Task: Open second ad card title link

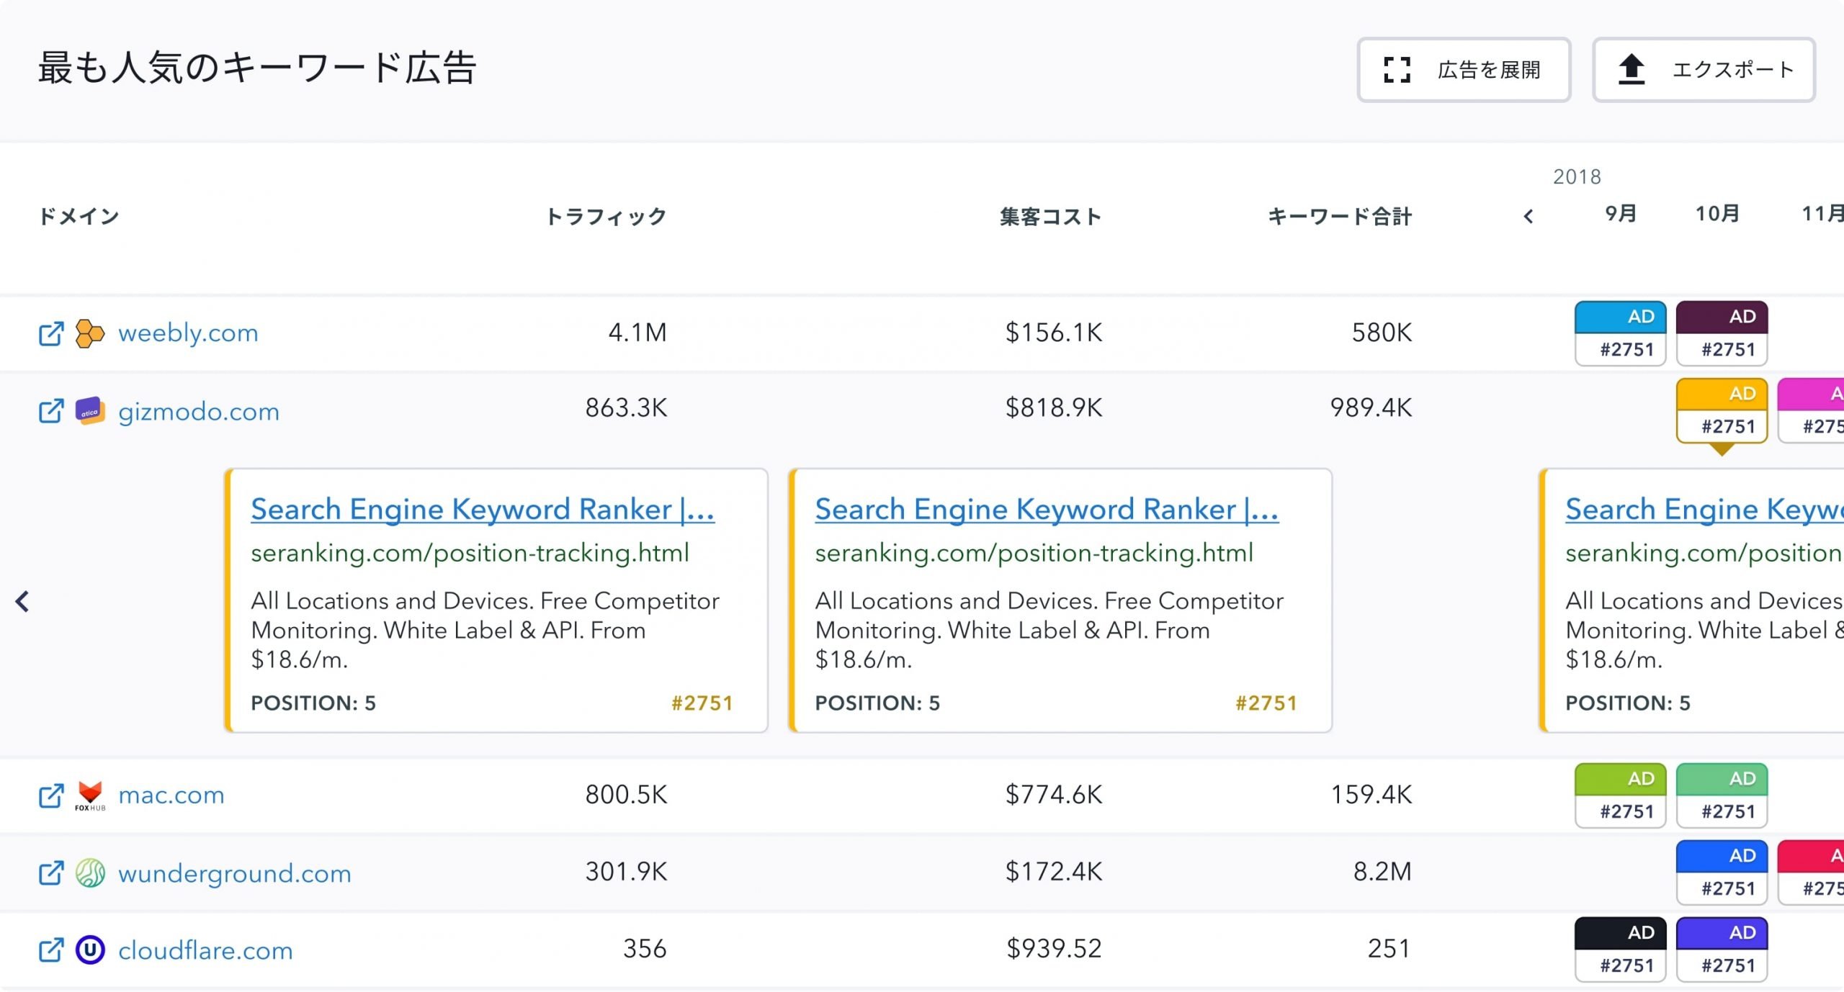Action: point(1047,510)
